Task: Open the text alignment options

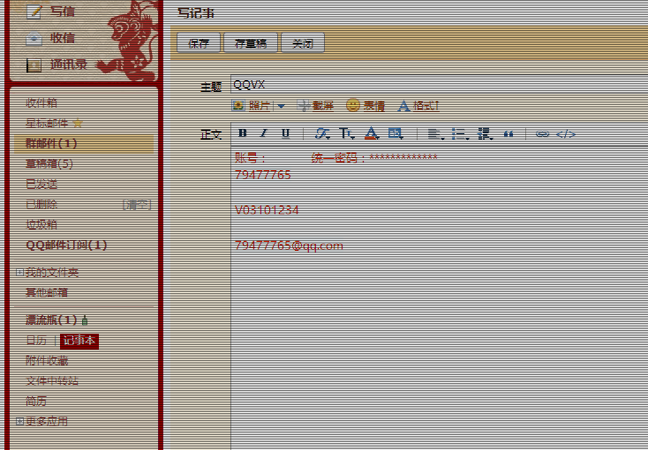Action: (x=435, y=134)
